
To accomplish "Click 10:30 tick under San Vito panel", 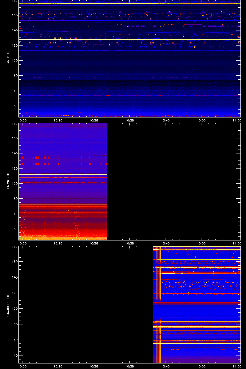I will click(129, 120).
